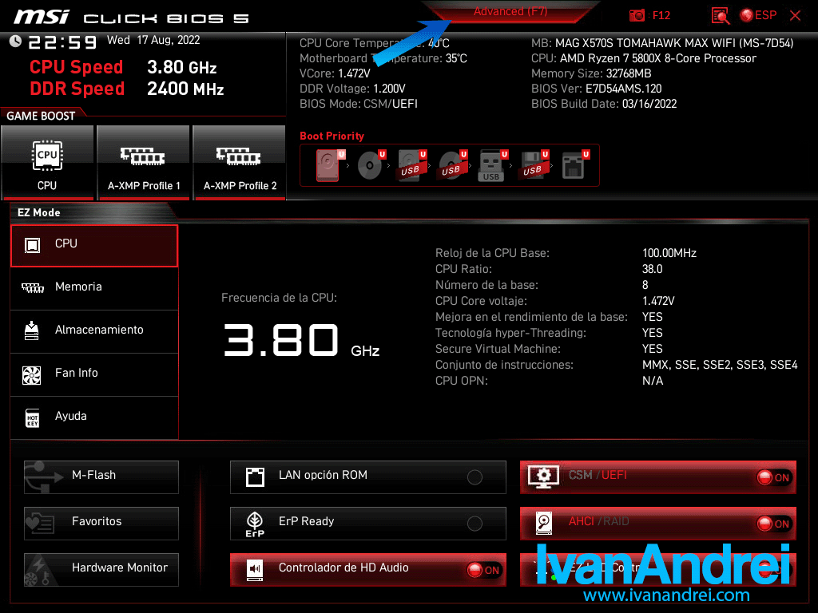Image resolution: width=818 pixels, height=613 pixels.
Task: Turn off Controlador de HD Audio
Action: [x=484, y=570]
